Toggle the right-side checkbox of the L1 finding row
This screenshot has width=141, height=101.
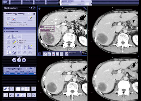pyautogui.click(x=35, y=74)
